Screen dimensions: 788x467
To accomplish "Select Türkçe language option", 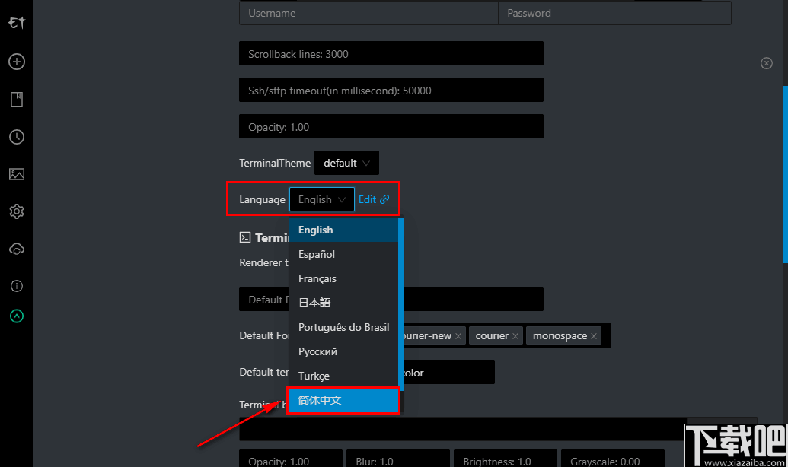I will tap(343, 376).
